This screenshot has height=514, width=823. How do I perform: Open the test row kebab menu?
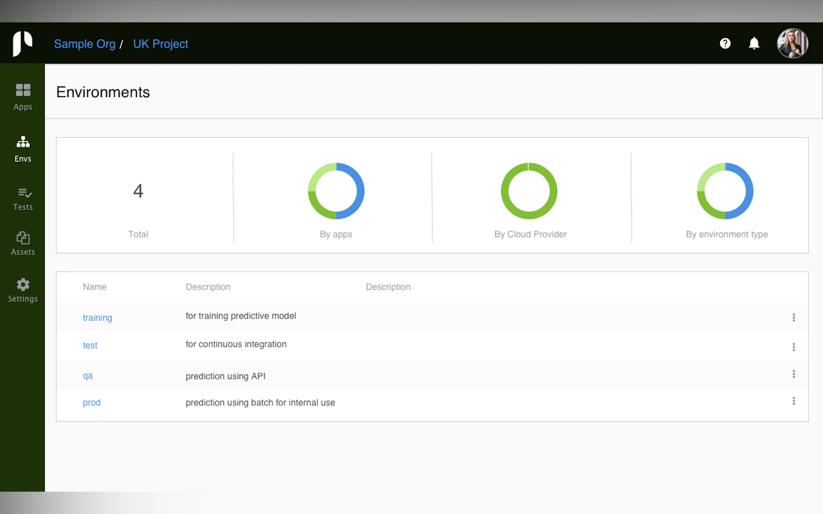coord(794,347)
